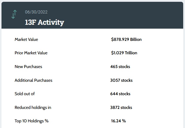Image resolution: width=185 pixels, height=128 pixels.
Task: Click the Prior Market Value label
Action: point(31,53)
